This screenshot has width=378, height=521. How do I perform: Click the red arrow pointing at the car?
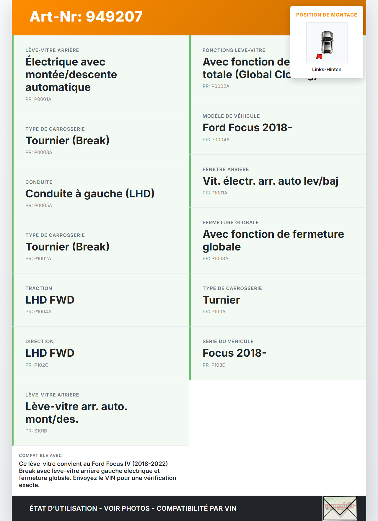[x=319, y=56]
